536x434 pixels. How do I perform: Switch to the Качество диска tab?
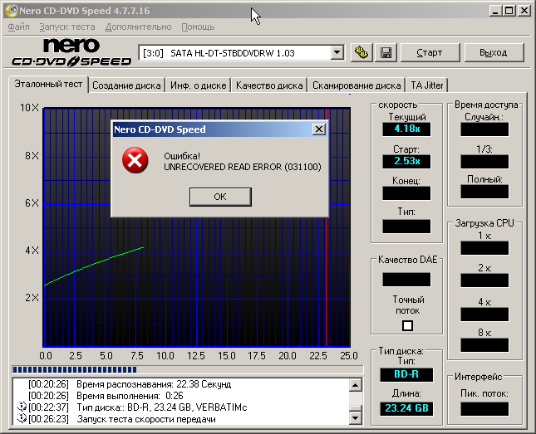click(x=269, y=85)
